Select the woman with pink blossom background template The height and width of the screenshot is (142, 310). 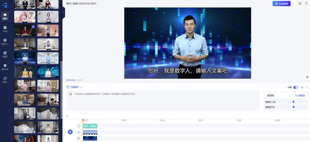tap(25, 17)
